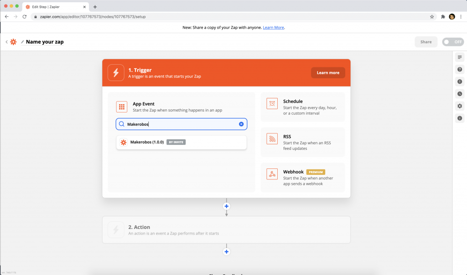Open the notes panel icon in right sidebar

pos(460,57)
